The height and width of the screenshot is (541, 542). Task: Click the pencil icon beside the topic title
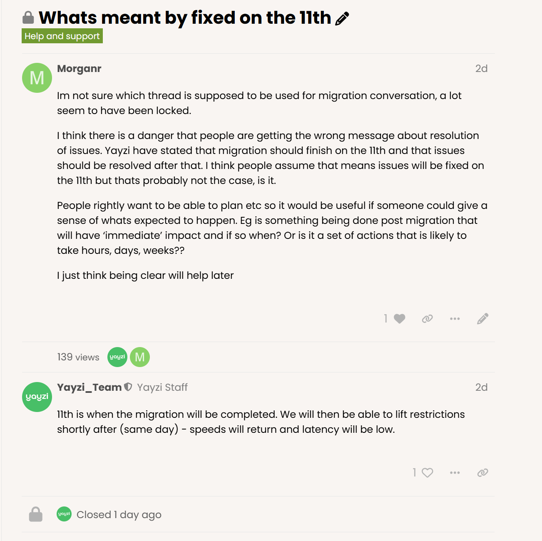point(342,19)
